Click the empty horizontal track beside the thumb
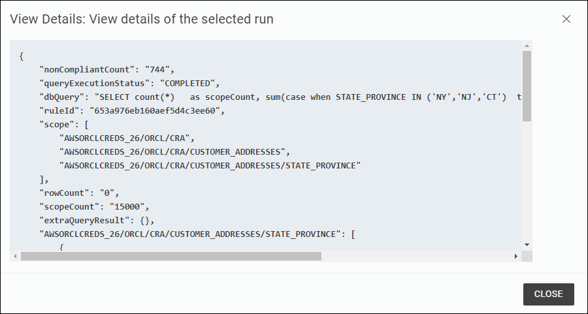This screenshot has width=588, height=314. coord(416,257)
